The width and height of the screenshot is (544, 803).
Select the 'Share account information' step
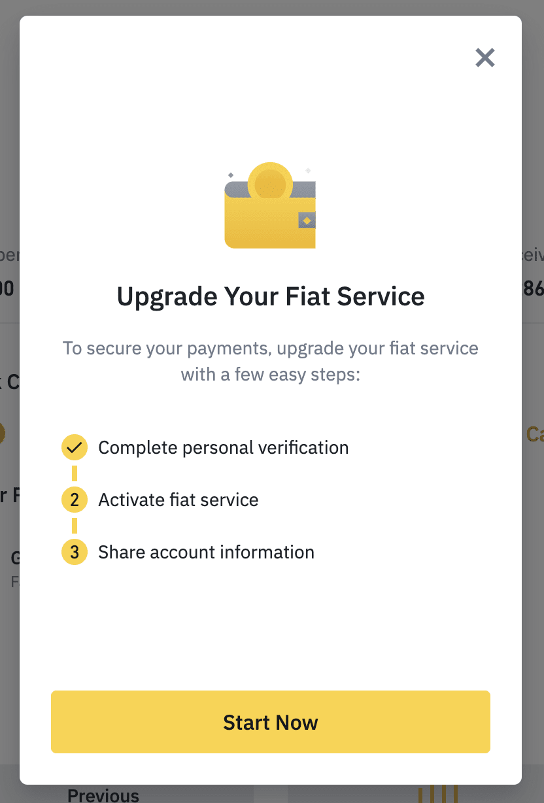[x=207, y=553]
